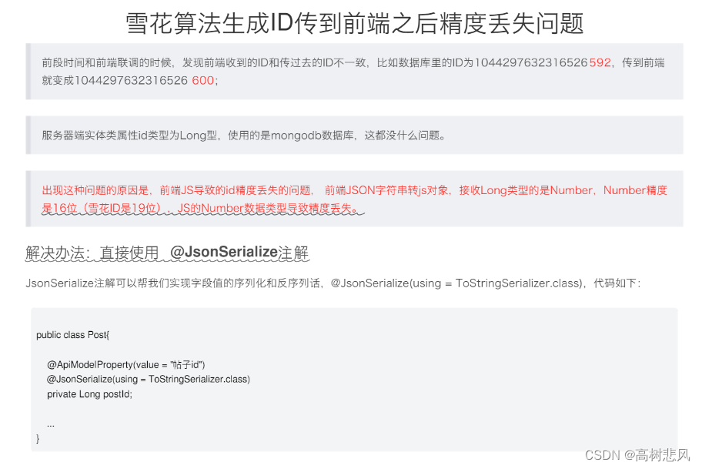Screen dimensions: 702x469
Task: Click the red number 592 in first paragraph
Action: point(600,62)
